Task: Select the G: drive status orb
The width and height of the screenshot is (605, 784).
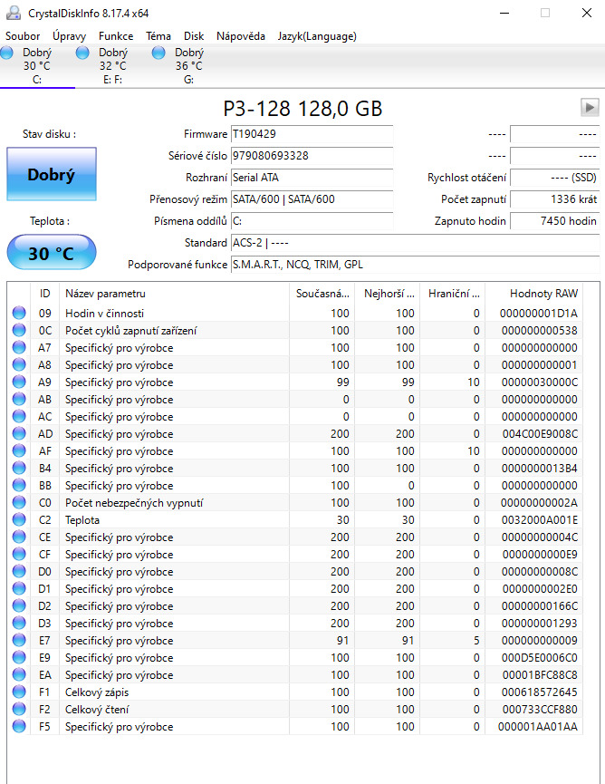Action: point(159,53)
